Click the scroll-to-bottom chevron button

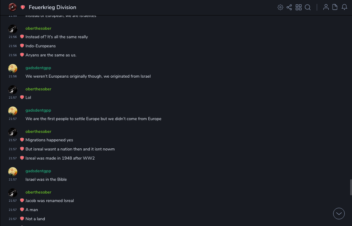(x=339, y=214)
